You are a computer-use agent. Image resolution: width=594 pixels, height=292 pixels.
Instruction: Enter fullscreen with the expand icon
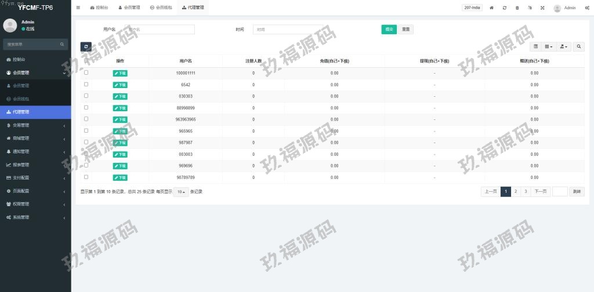542,8
